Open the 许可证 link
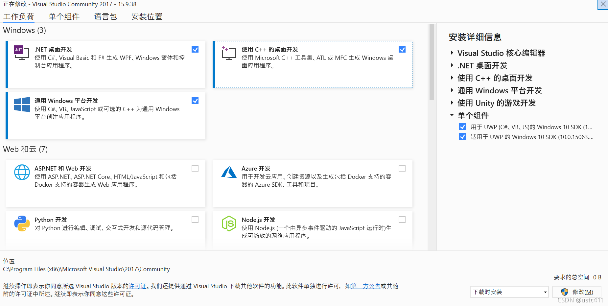Screen dimensions: 608x306 137,286
